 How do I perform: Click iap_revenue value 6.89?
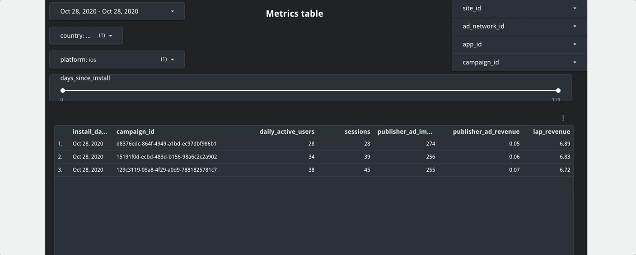pyautogui.click(x=565, y=144)
